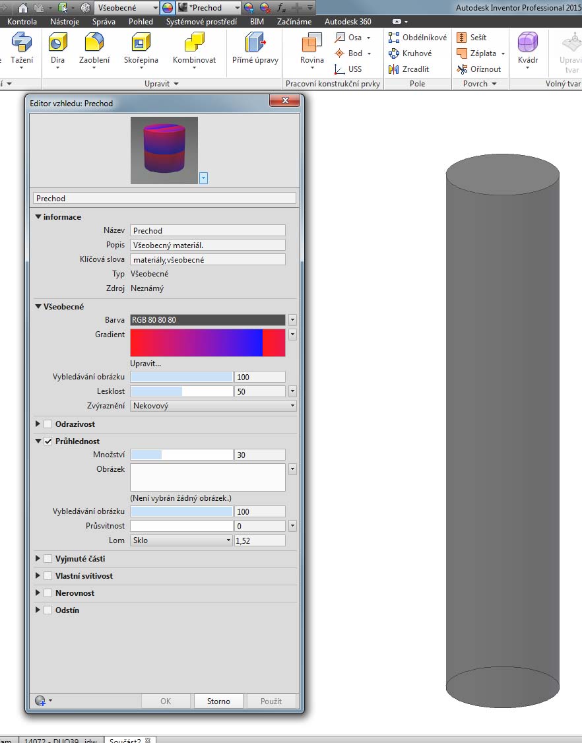Click the Barva RGB 80 80 80 swatch

point(207,320)
